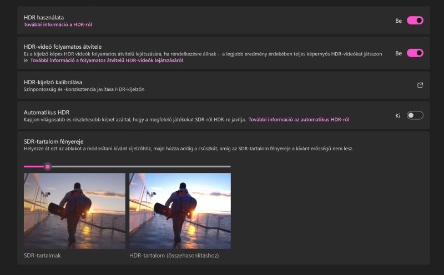
Task: Click the HDR-videó folyamatos átvitele heading
Action: (x=63, y=47)
